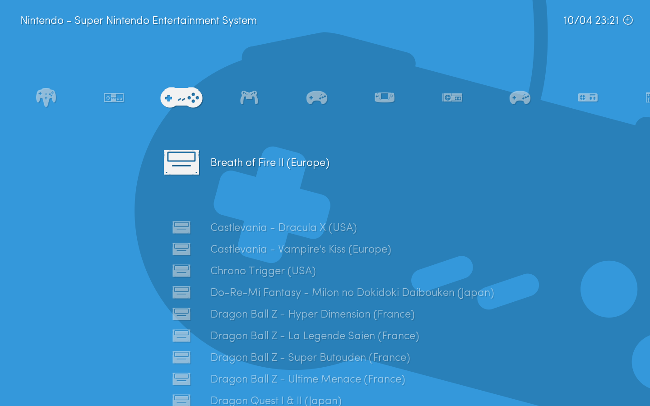Click the 10/04 23:21 date and time display

[590, 20]
